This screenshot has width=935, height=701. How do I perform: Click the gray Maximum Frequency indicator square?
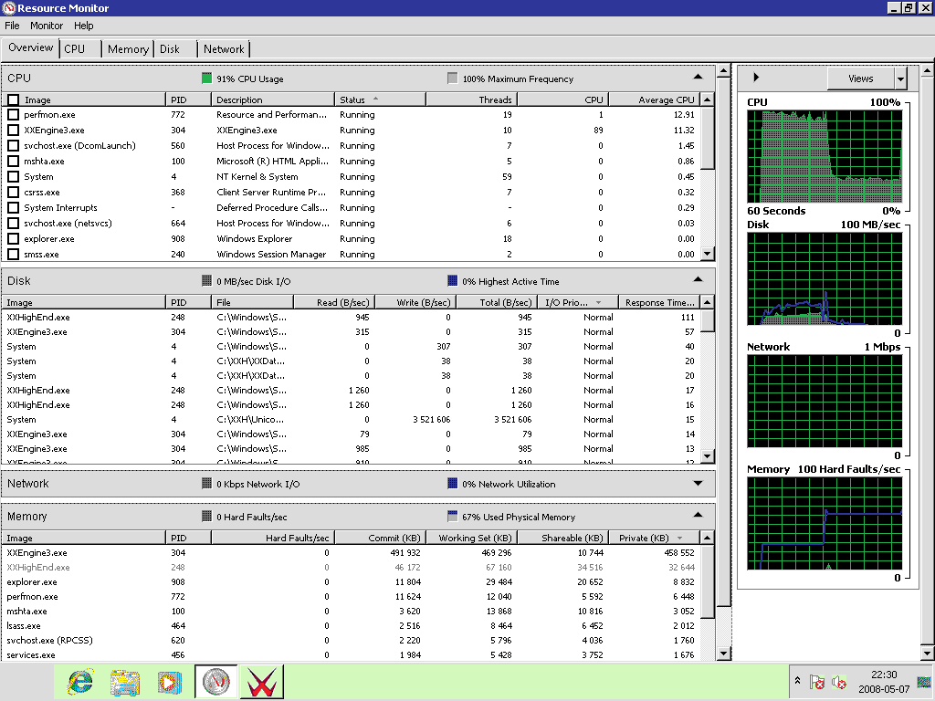tap(453, 78)
